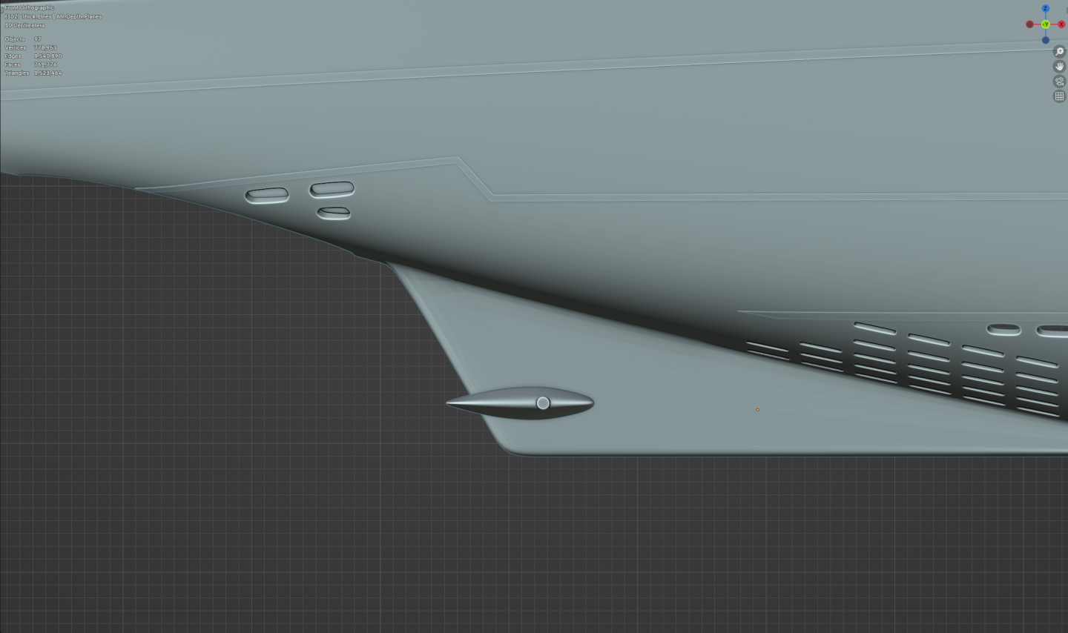This screenshot has width=1068, height=633.
Task: Click the zoom in/out viewport gizmo
Action: click(1059, 51)
